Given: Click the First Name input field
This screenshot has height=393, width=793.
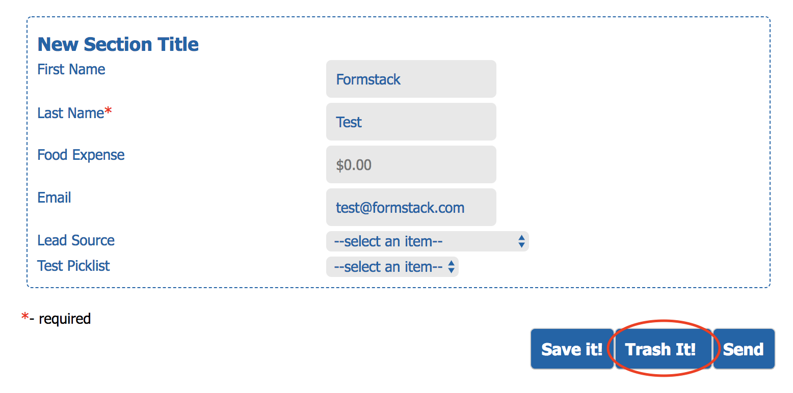Looking at the screenshot, I should click(411, 79).
